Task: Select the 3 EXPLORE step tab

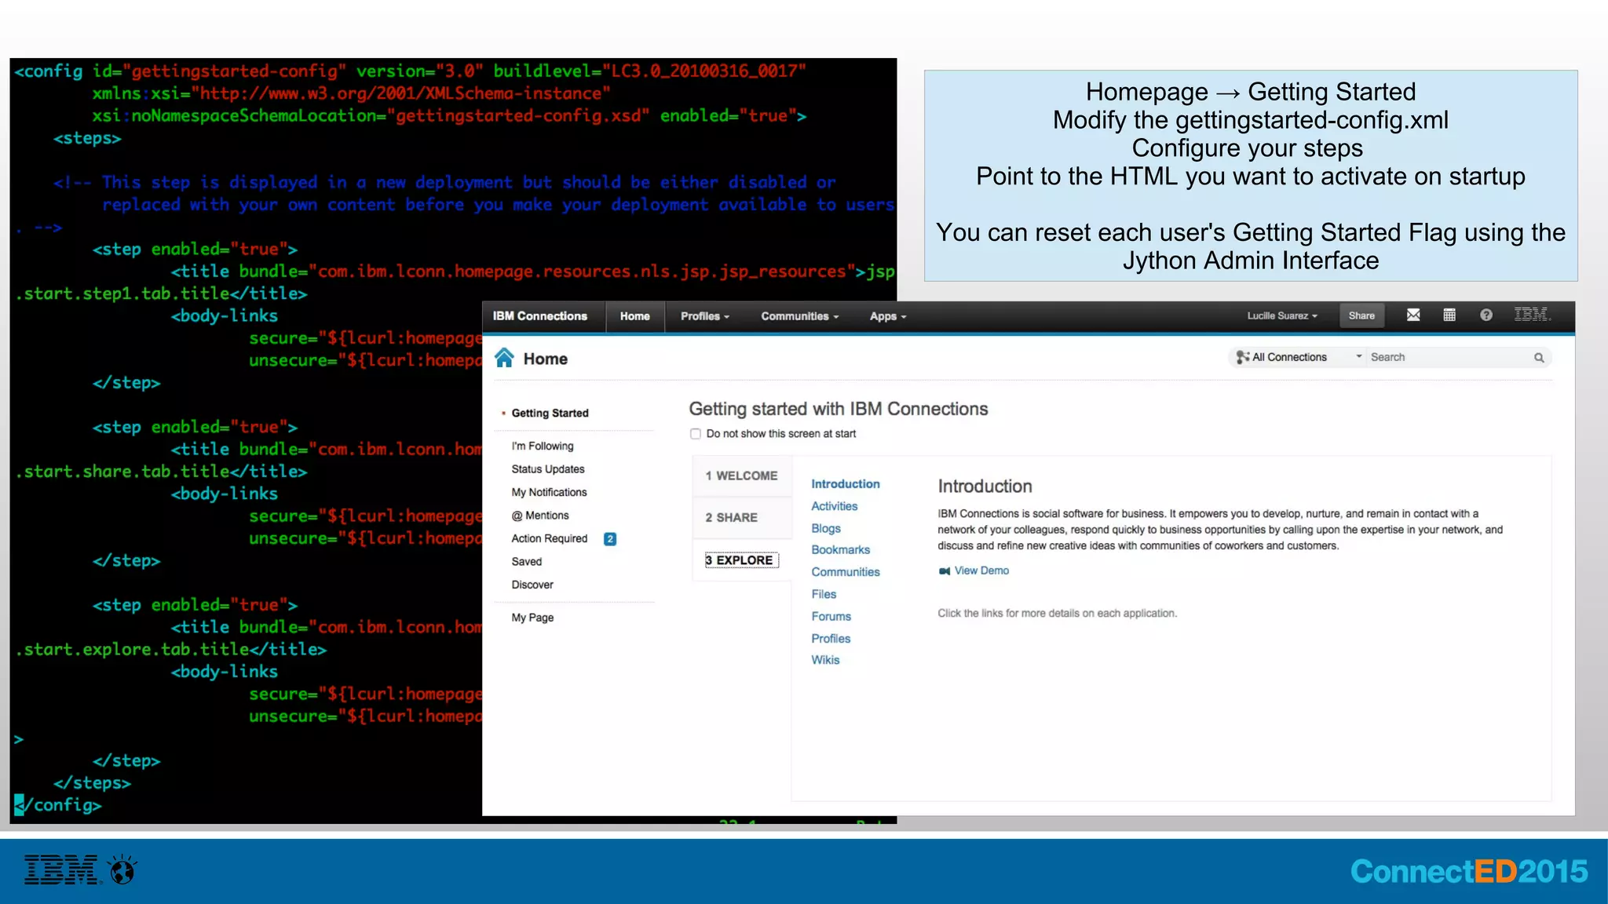Action: 741,560
